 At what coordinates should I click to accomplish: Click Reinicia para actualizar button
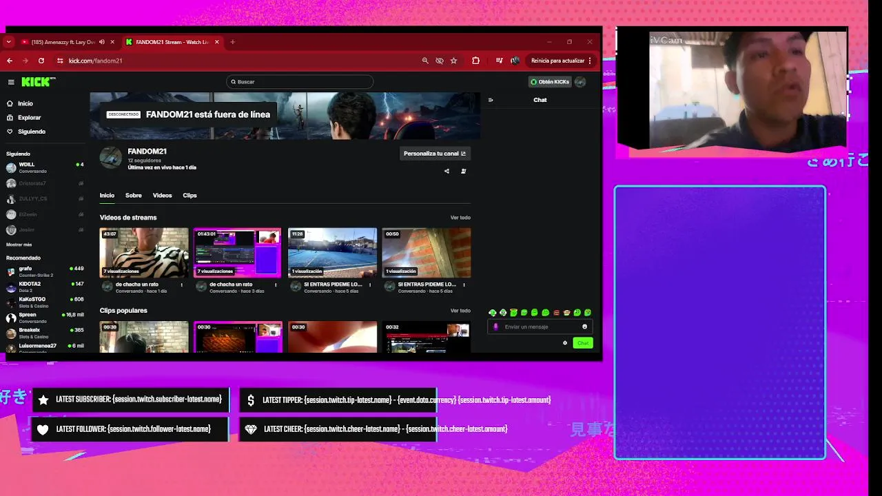[x=557, y=61]
